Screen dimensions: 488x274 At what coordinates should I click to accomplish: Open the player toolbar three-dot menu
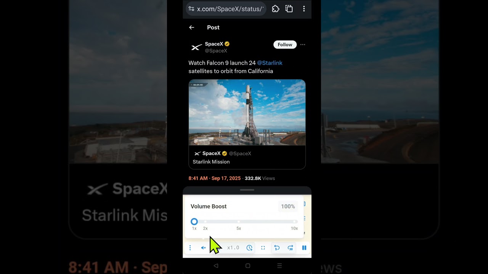pos(190,248)
